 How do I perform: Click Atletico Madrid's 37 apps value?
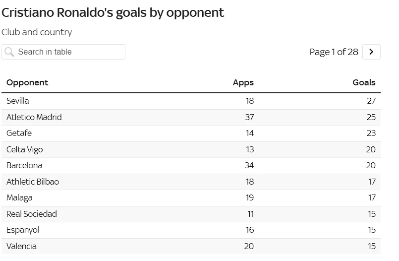click(x=249, y=118)
